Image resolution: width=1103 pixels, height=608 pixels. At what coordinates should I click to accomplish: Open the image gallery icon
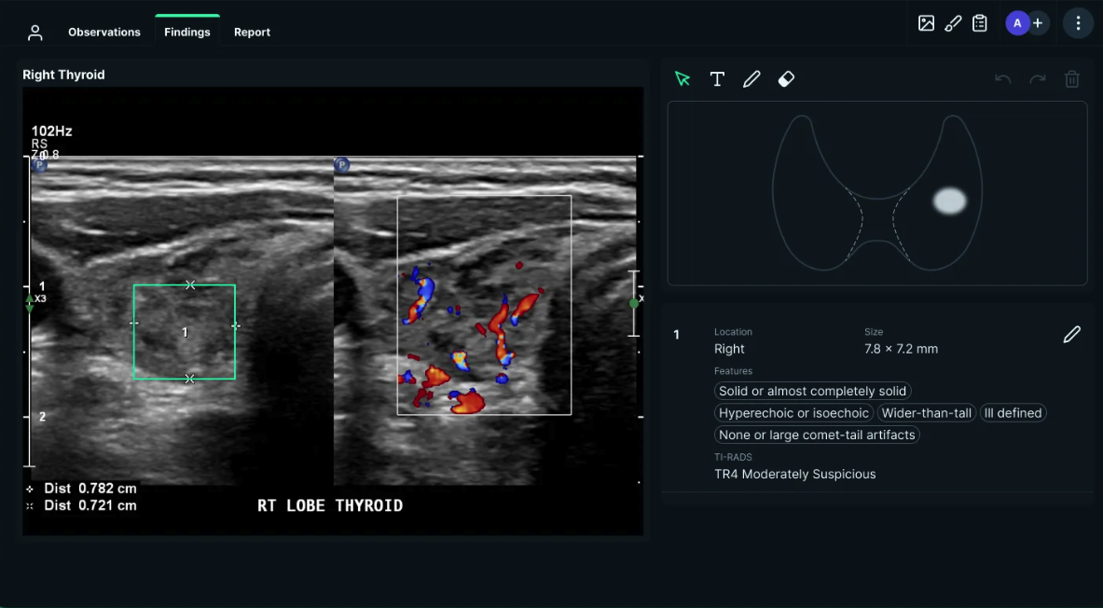926,23
